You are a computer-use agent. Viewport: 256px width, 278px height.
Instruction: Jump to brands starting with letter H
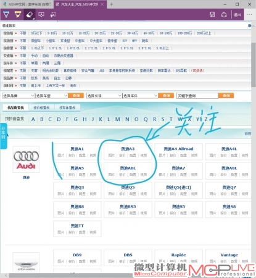point(85,119)
